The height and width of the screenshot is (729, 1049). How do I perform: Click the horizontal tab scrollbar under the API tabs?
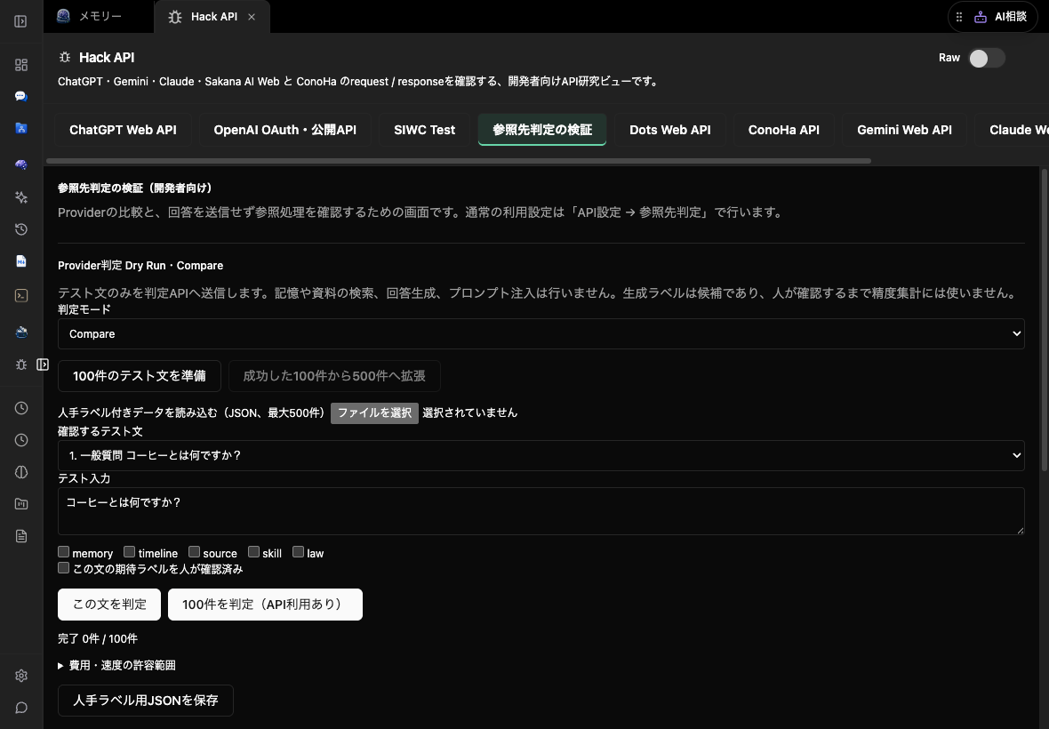click(x=458, y=161)
